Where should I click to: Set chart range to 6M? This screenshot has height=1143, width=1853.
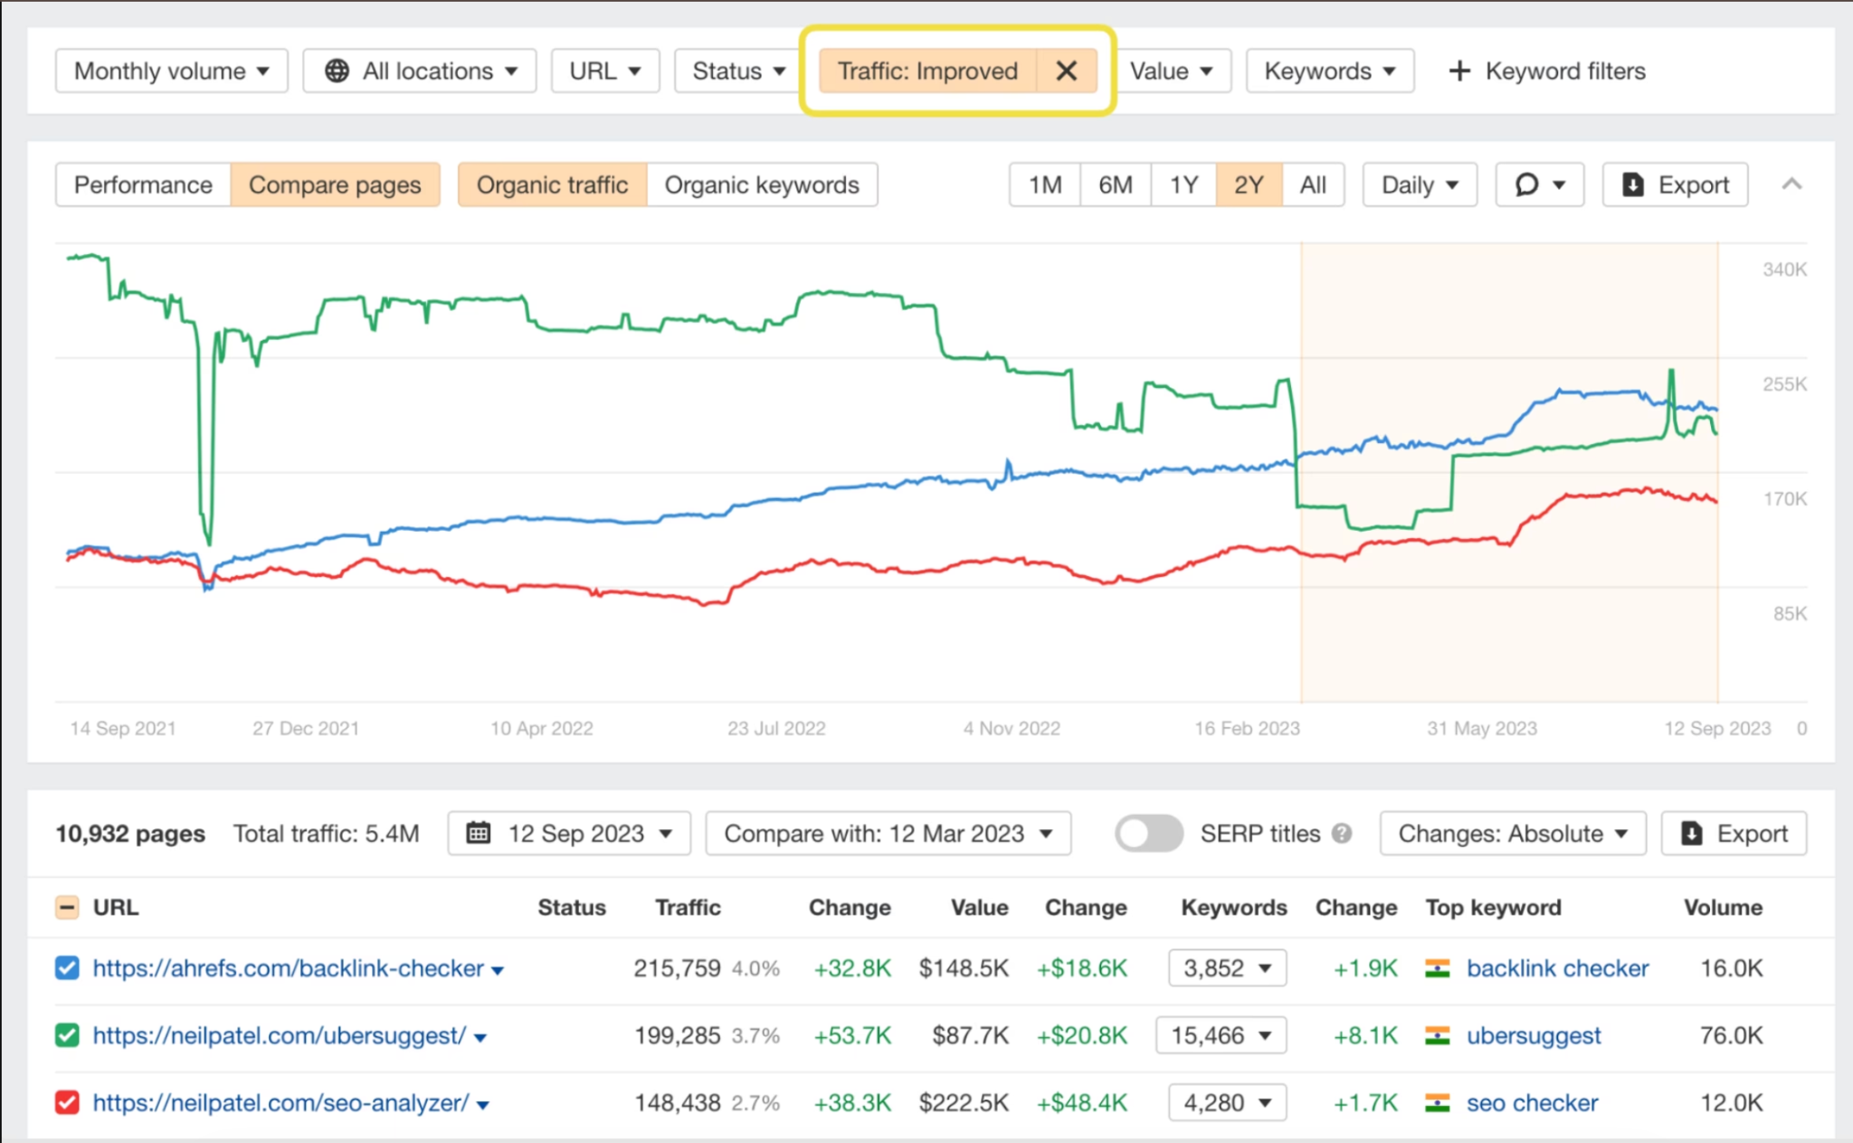point(1116,184)
